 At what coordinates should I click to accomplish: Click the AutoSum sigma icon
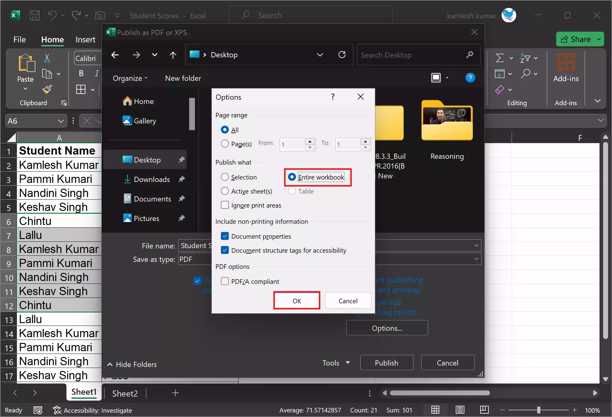coord(499,58)
